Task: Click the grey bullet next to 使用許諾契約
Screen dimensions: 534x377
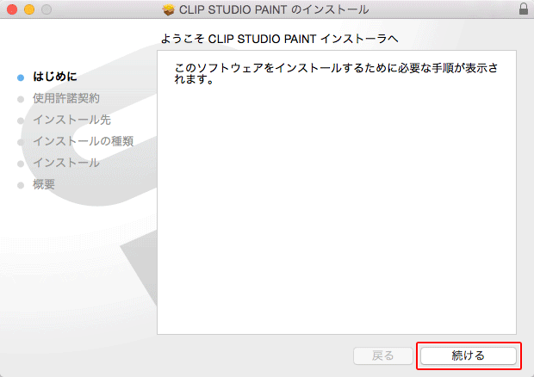Action: (x=21, y=99)
